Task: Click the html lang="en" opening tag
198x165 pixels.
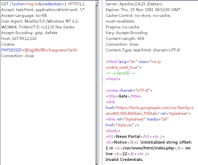Action: point(133,62)
